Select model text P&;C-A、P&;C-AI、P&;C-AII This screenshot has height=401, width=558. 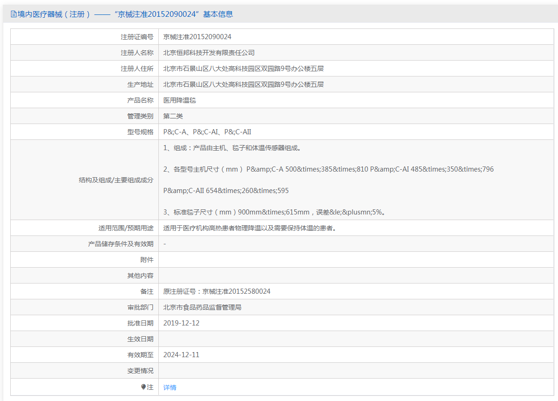pos(207,132)
